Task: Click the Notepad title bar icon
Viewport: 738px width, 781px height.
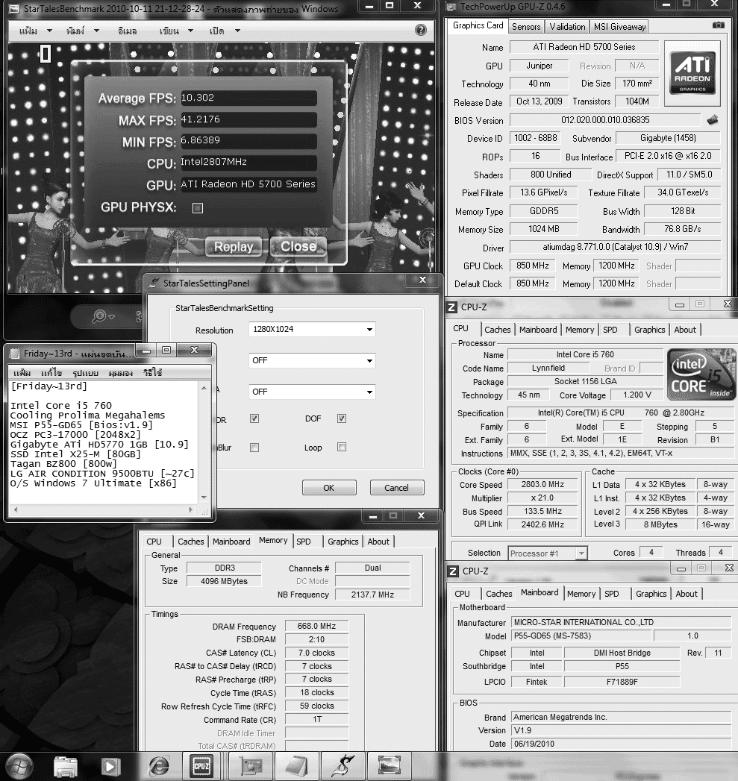Action: point(14,353)
